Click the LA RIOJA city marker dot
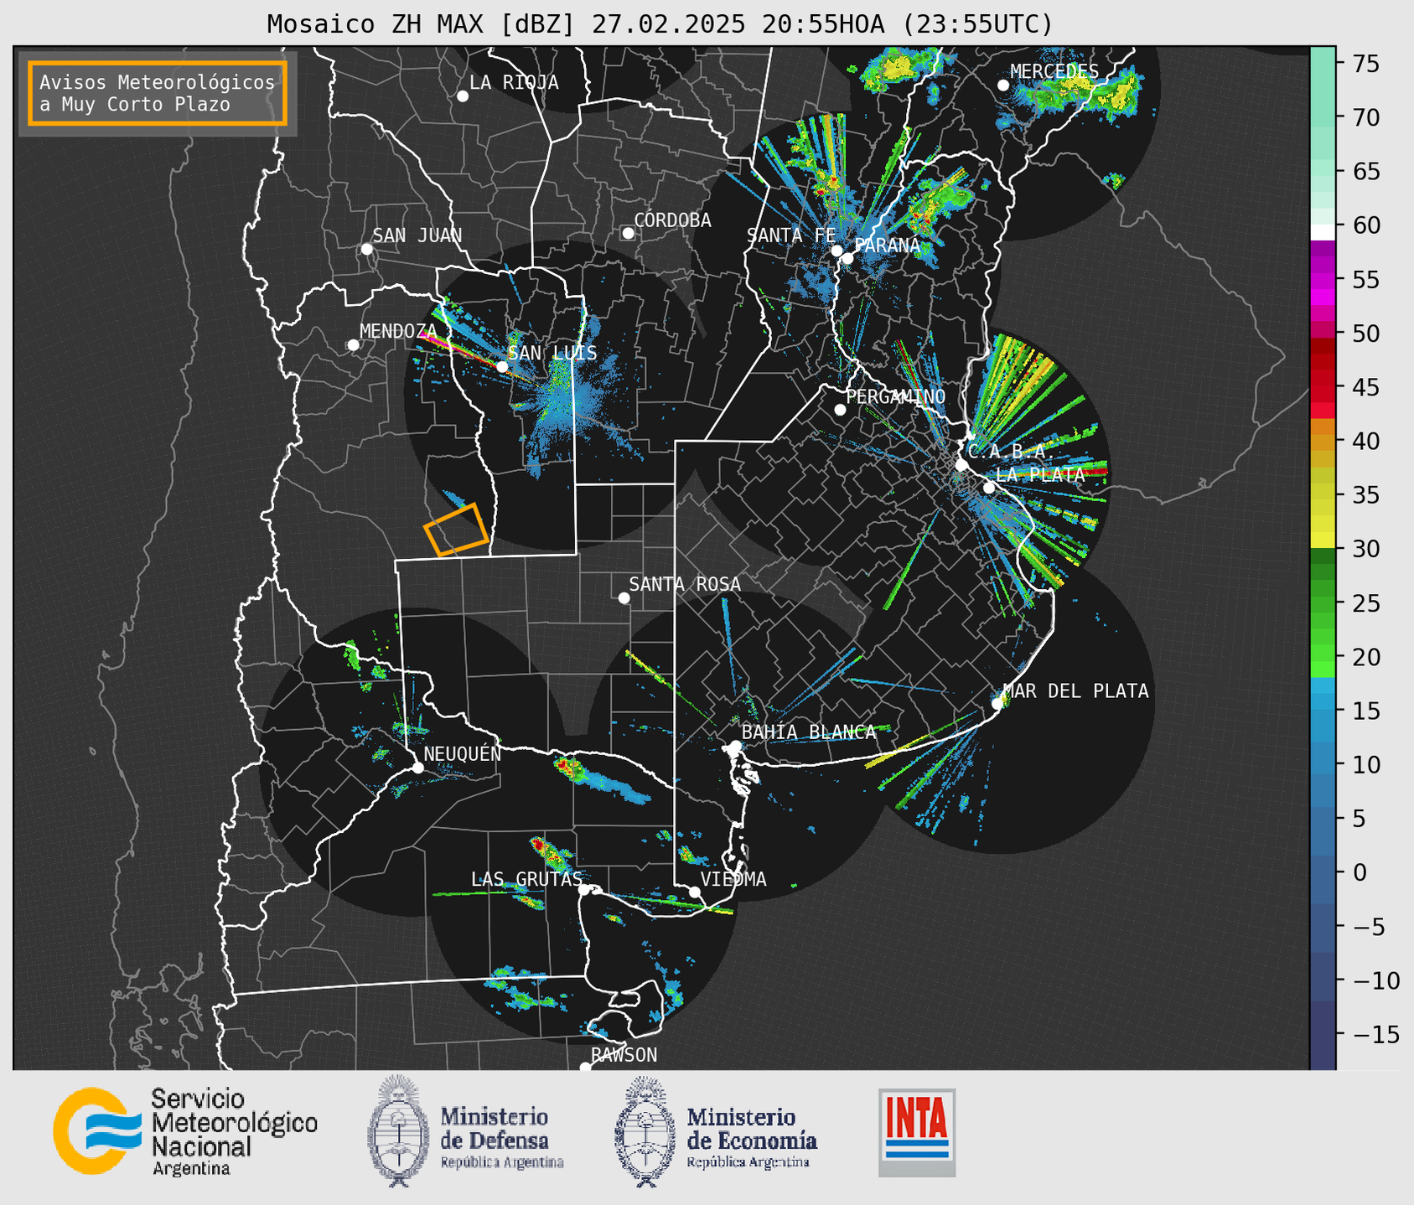1414x1205 pixels. (463, 96)
